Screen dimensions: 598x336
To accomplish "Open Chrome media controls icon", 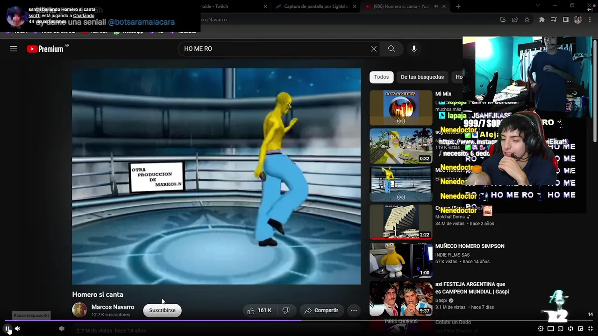I will [x=554, y=20].
